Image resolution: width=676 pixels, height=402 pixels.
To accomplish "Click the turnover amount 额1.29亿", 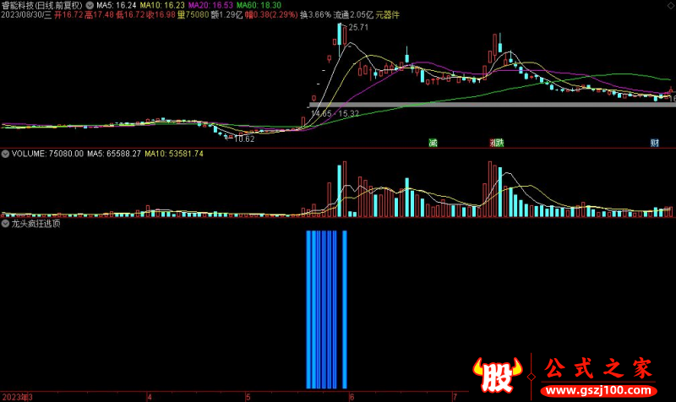I will point(226,15).
